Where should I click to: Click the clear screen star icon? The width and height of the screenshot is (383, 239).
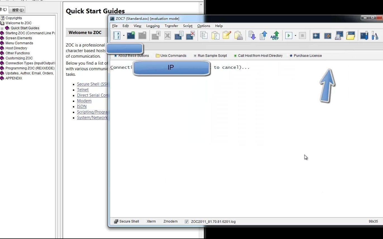(x=316, y=36)
